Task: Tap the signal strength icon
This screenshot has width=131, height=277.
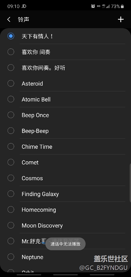Action: point(108,6)
